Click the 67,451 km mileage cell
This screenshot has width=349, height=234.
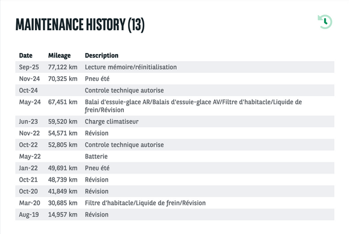[63, 102]
